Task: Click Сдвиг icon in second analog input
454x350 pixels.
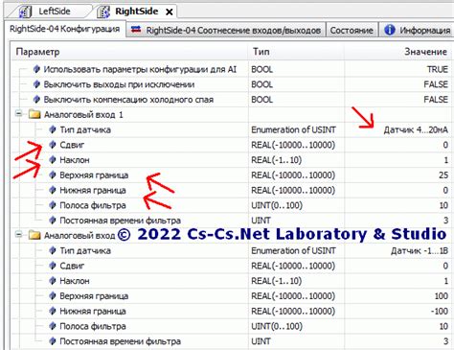Action: tap(53, 266)
